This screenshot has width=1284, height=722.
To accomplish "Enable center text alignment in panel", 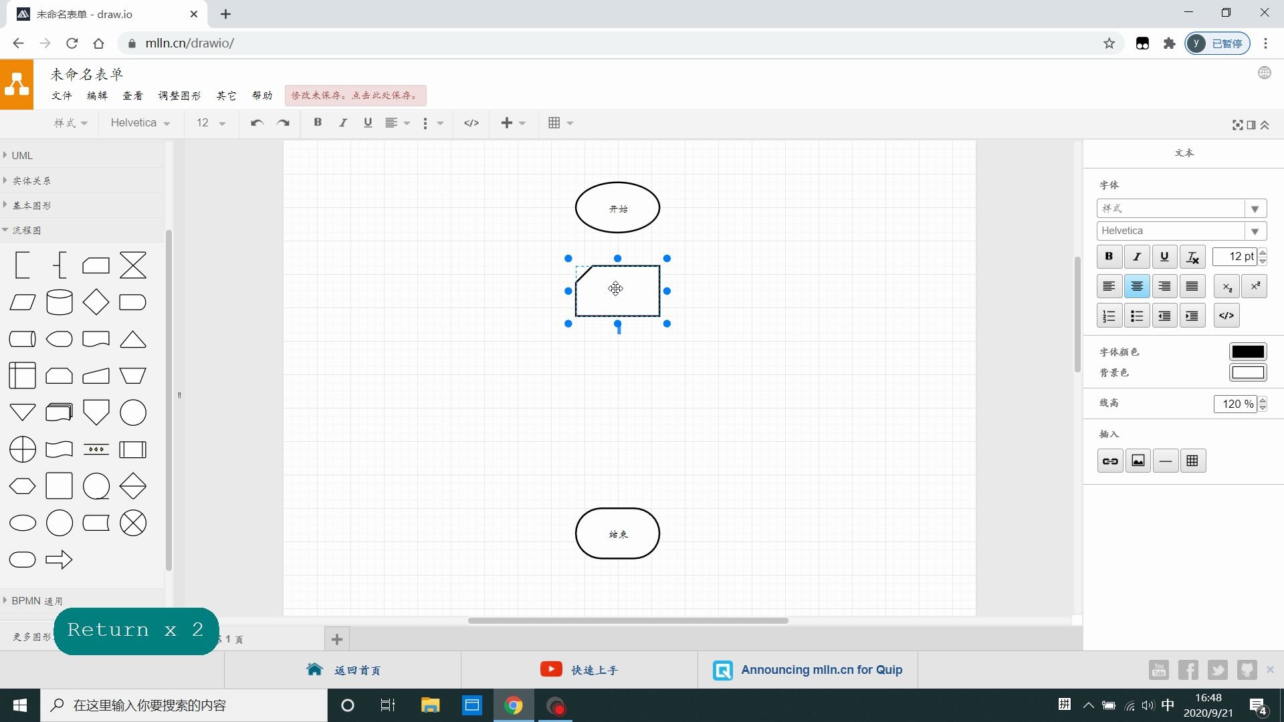I will pos(1137,287).
